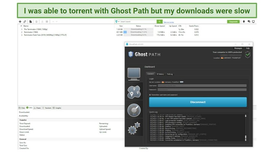The width and height of the screenshot is (273, 153).
Task: Minimize the GhostPath window
Action: click(235, 44)
